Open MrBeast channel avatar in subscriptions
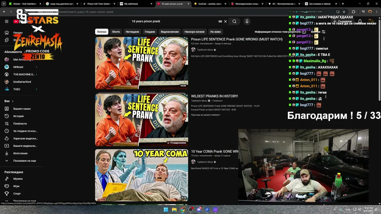 pyautogui.click(x=7, y=67)
